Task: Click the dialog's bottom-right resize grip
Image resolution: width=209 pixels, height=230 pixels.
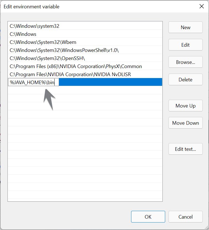Action: click(x=207, y=227)
